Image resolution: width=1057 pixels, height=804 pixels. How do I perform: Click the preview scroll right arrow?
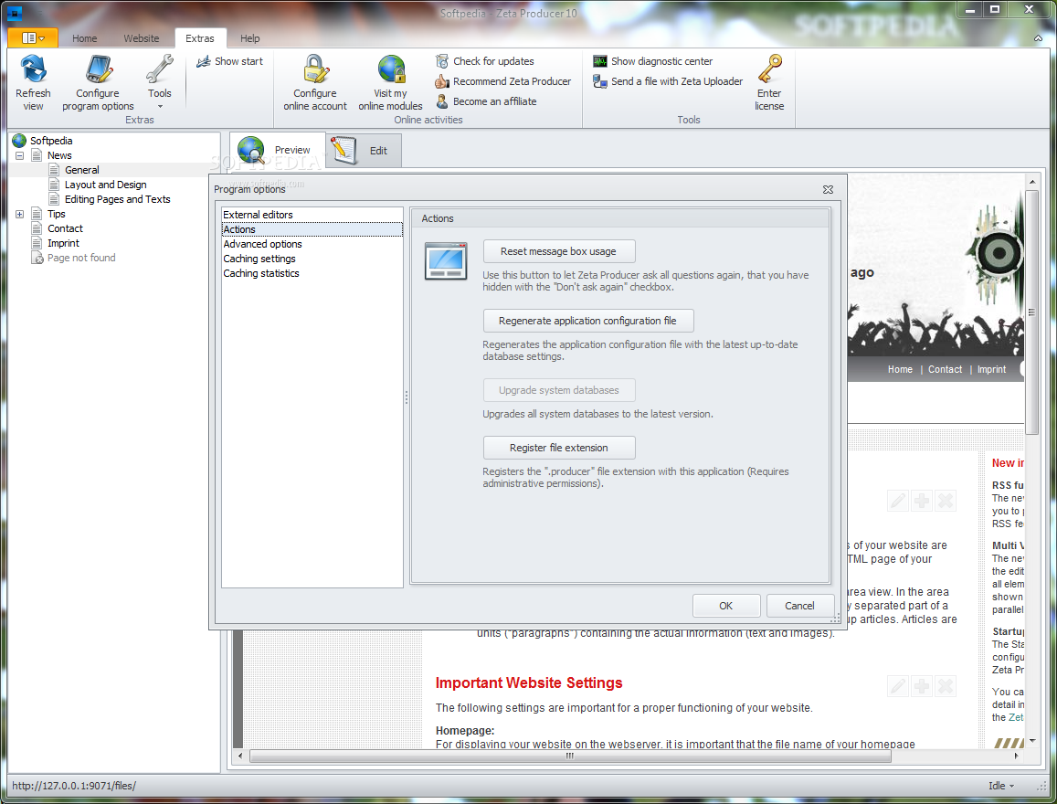[x=1017, y=756]
